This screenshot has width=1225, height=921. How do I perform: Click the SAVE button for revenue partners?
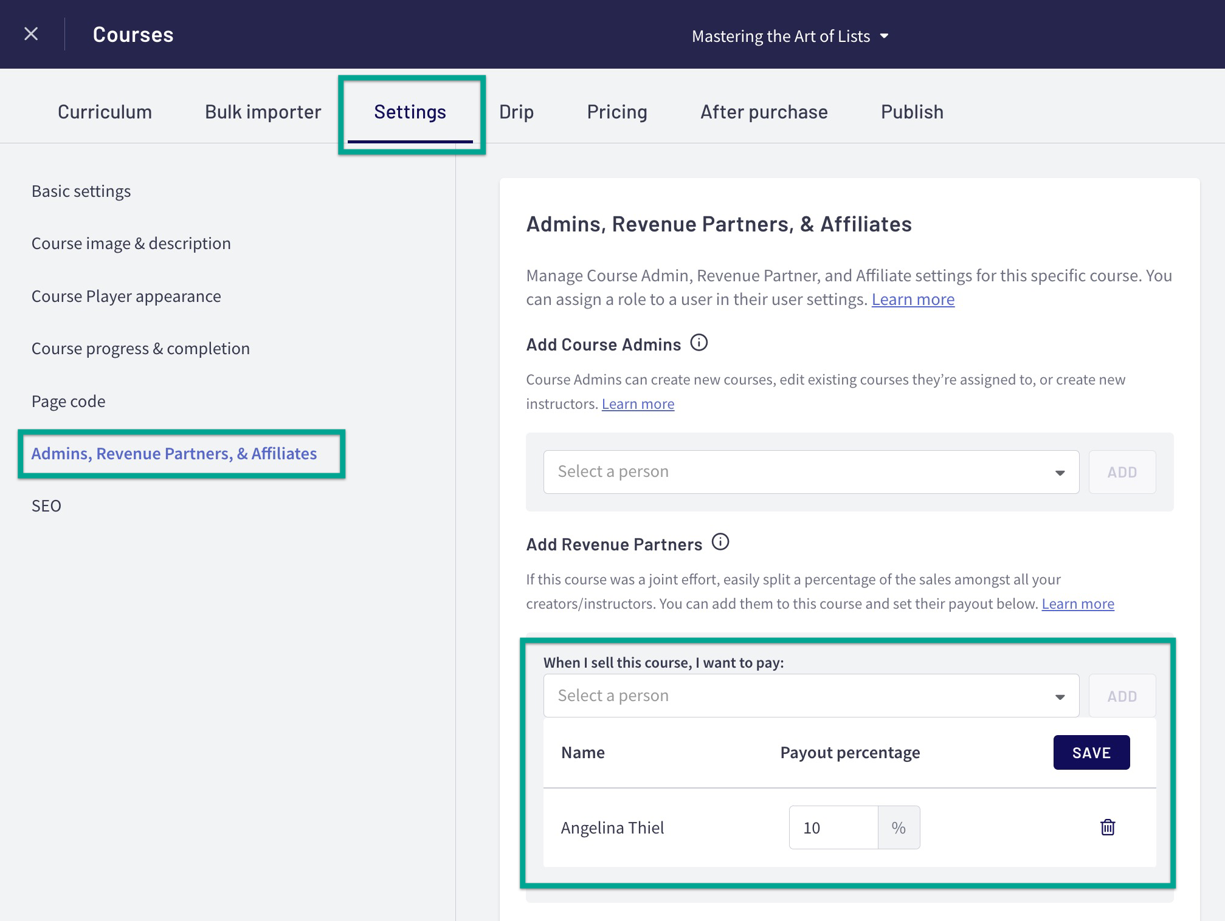[x=1091, y=752]
